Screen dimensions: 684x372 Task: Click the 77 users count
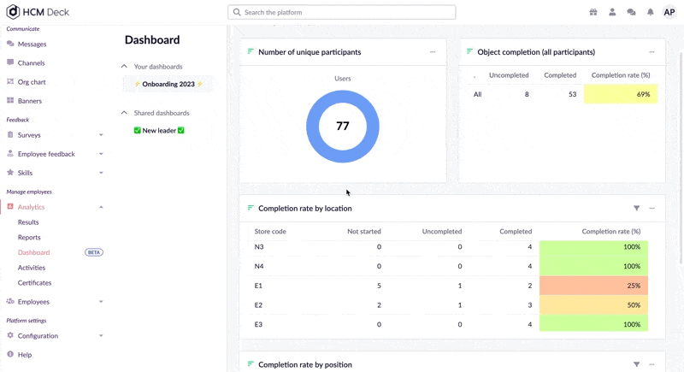(x=343, y=126)
